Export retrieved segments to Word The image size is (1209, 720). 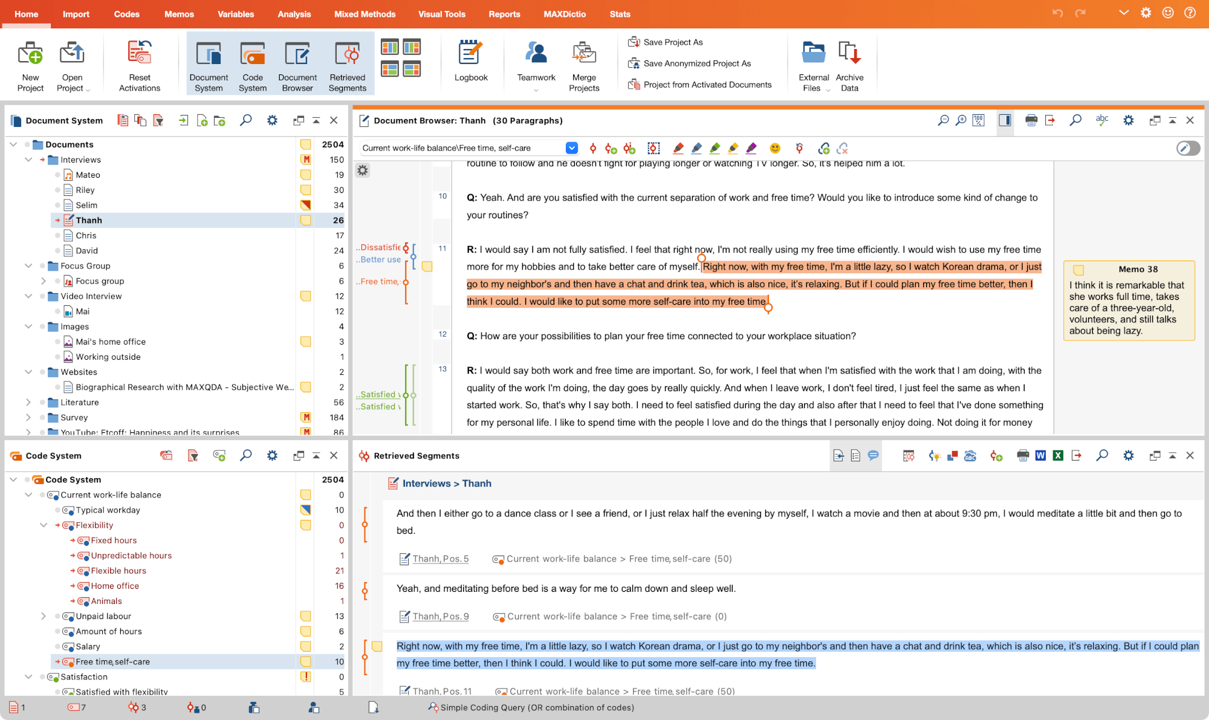coord(1040,455)
